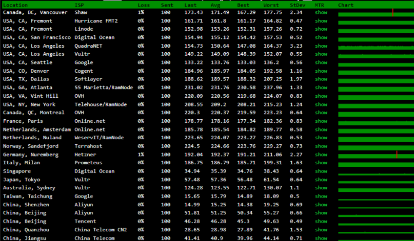Click show for Los Angeles Vultr row
The width and height of the screenshot is (414, 241).
coord(321,54)
